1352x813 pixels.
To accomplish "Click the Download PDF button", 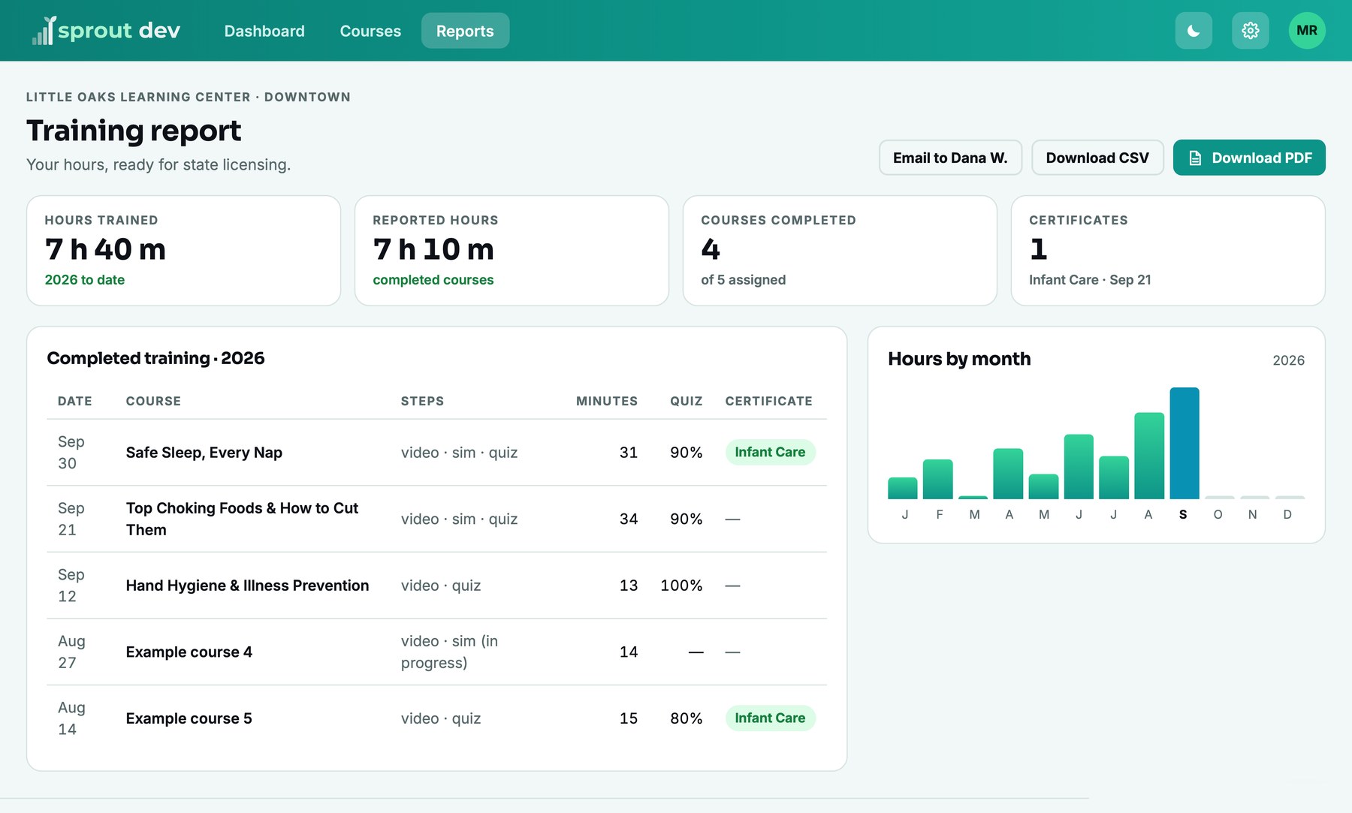I will click(x=1249, y=158).
